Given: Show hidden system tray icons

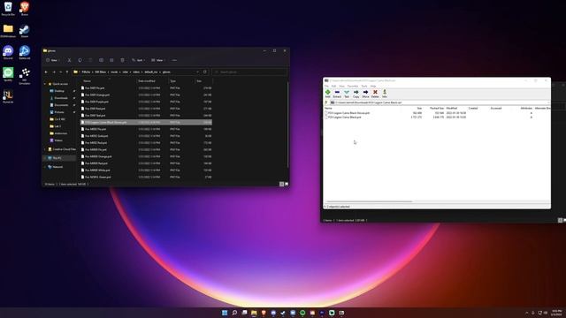Looking at the screenshot, I should pos(527,313).
